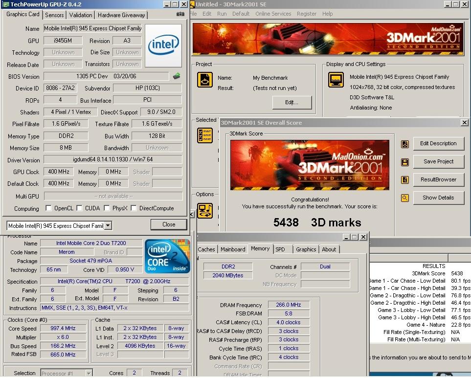Viewport: 471px width, 378px height.
Task: Enable the OpenCL checkbox
Action: click(x=48, y=208)
